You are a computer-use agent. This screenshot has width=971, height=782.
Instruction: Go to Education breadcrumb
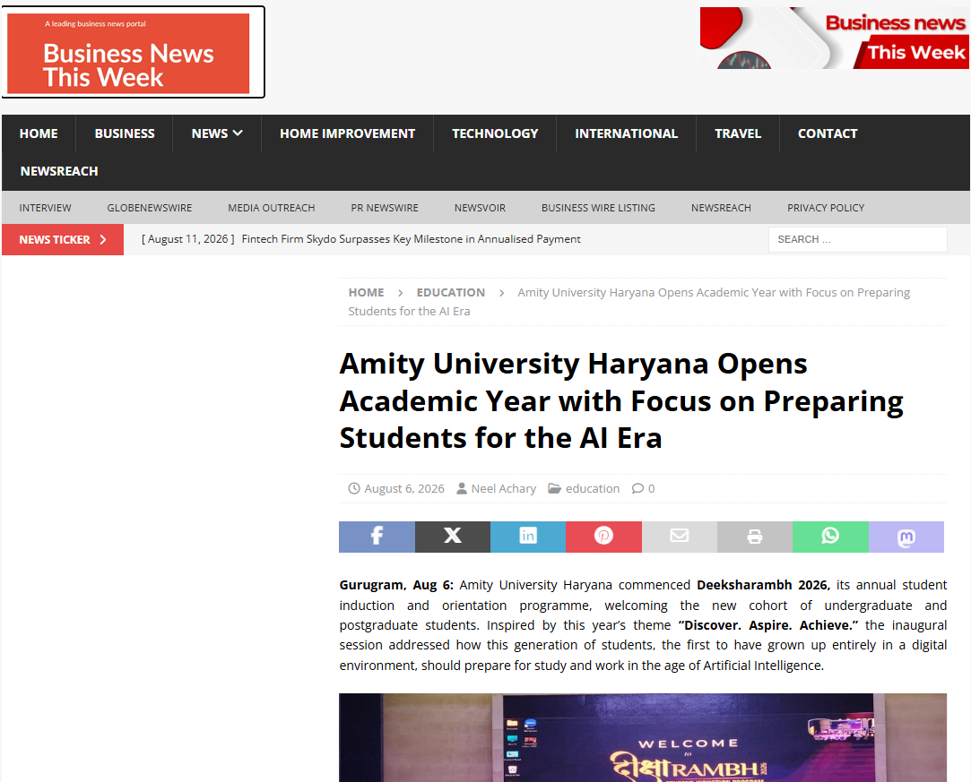pyautogui.click(x=451, y=293)
